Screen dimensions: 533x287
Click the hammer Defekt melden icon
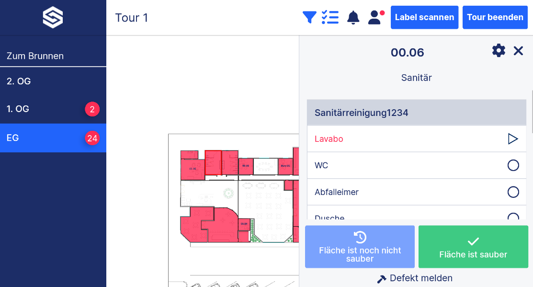tap(381, 279)
